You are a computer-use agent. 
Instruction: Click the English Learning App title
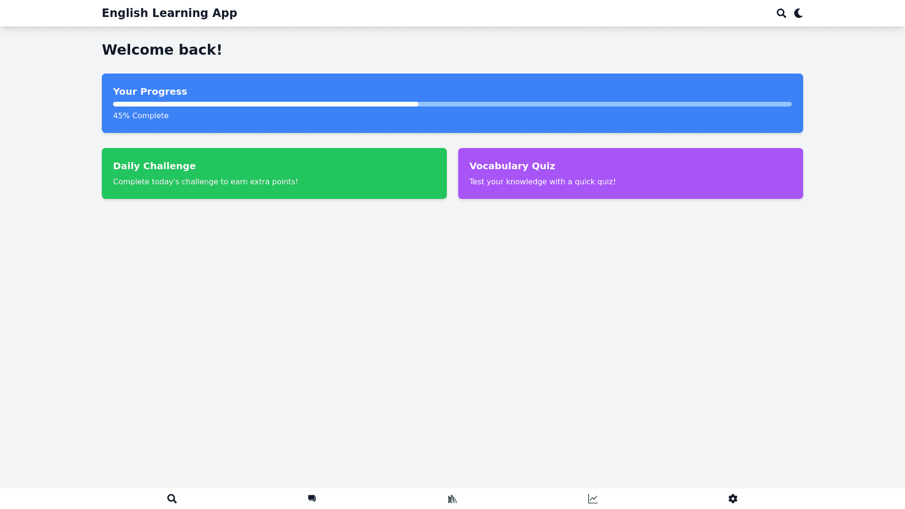(x=169, y=13)
